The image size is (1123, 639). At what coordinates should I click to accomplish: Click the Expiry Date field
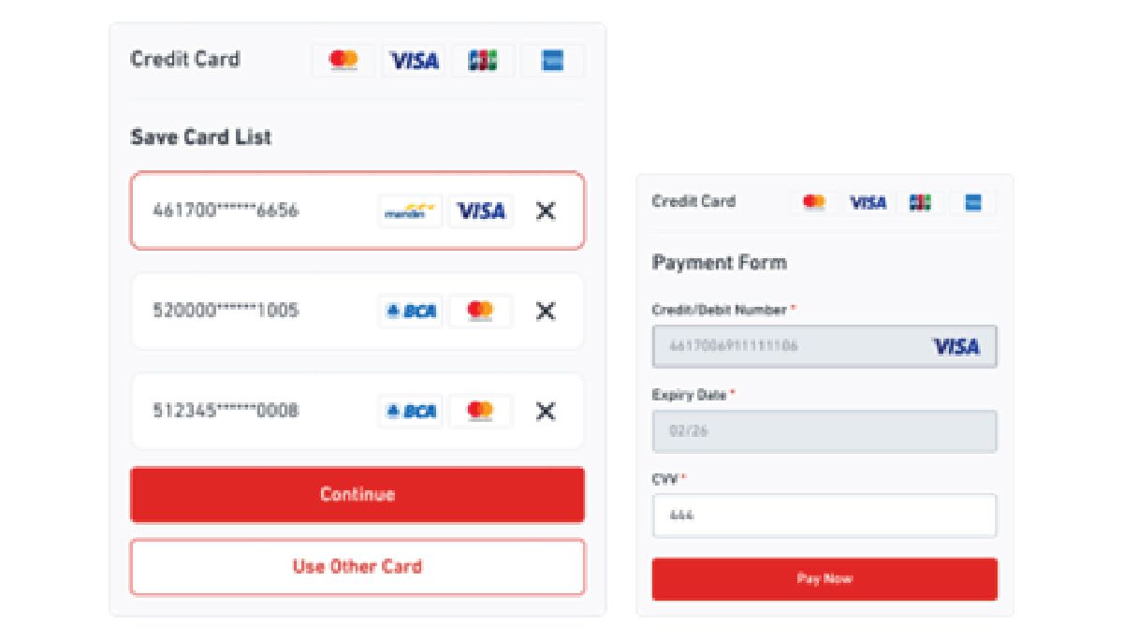pyautogui.click(x=824, y=431)
